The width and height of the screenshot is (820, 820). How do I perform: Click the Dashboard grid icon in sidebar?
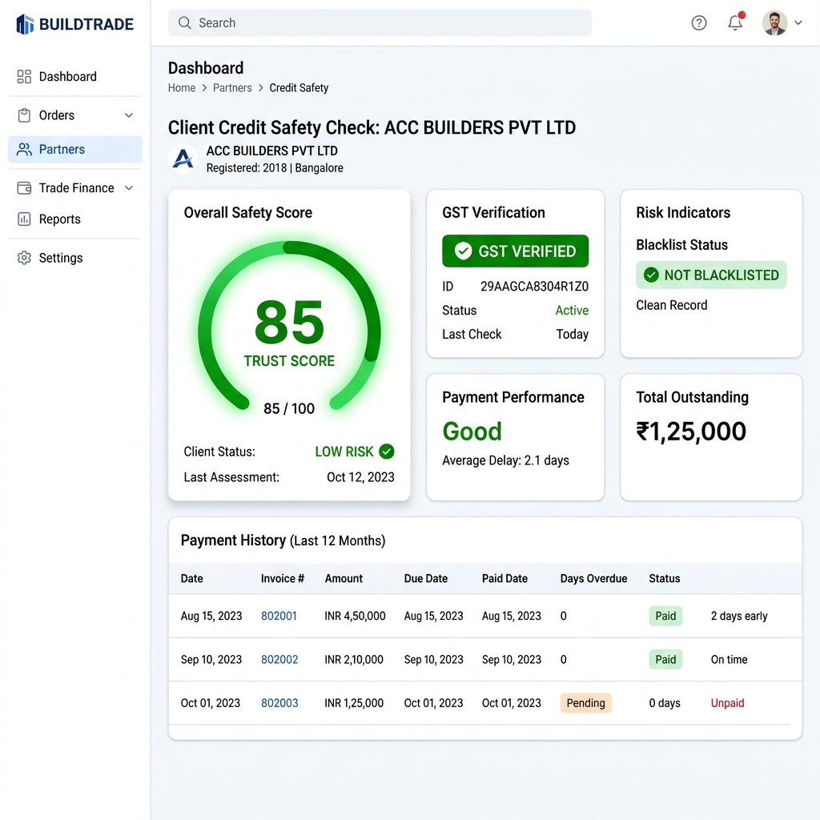click(x=24, y=77)
